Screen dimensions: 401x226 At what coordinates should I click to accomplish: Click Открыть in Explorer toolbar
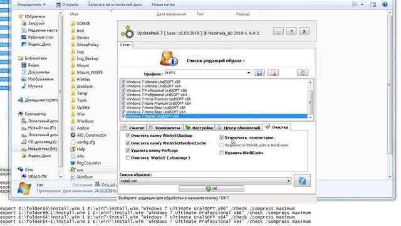[x=67, y=4]
